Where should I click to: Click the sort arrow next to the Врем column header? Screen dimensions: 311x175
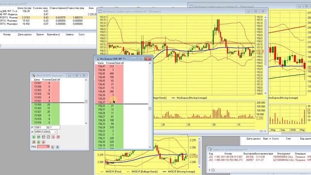click(x=270, y=139)
